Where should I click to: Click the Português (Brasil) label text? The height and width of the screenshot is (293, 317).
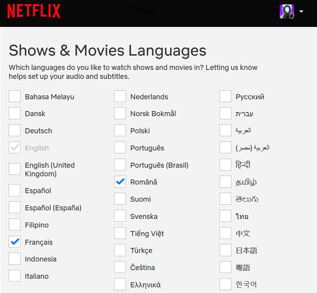click(159, 165)
